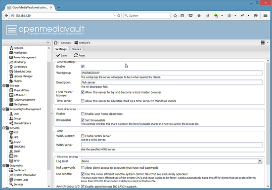Viewport: 272px width, 190px height.
Task: Open Monitoring in the sidebar
Action: 17,62
